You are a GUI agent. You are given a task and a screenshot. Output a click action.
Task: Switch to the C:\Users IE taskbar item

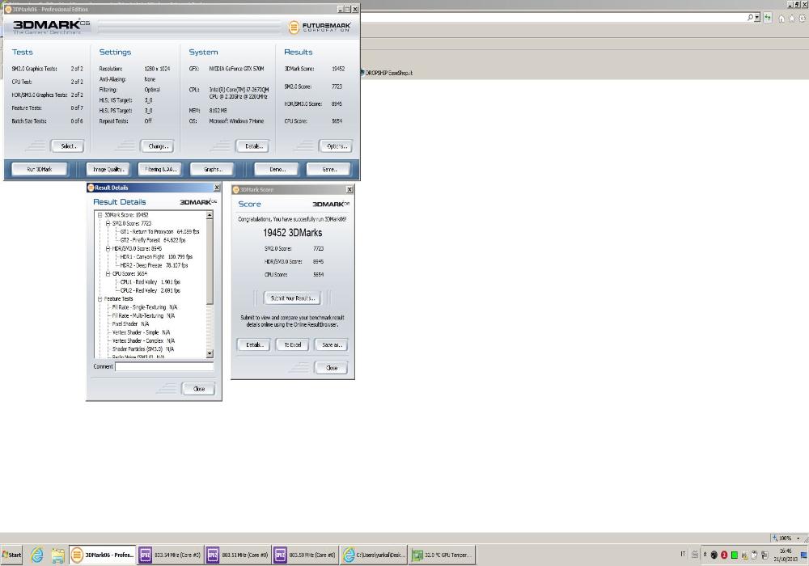(374, 555)
